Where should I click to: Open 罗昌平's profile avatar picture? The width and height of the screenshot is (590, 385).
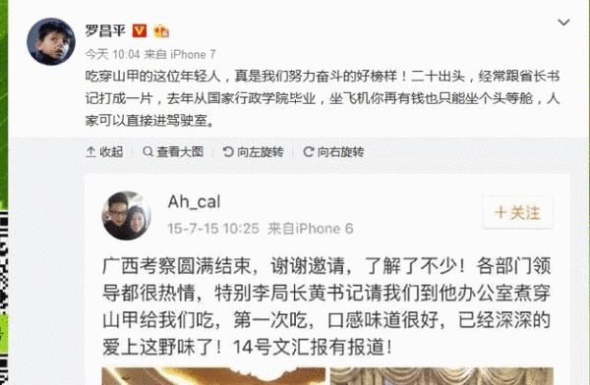51,41
